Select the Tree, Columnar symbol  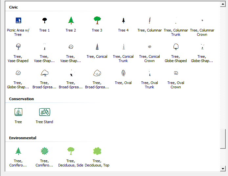149,20
